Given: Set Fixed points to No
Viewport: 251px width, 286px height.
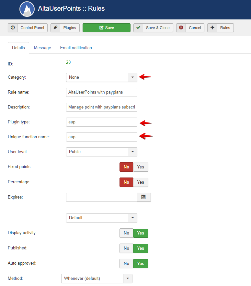Looking at the screenshot, I should [x=126, y=167].
